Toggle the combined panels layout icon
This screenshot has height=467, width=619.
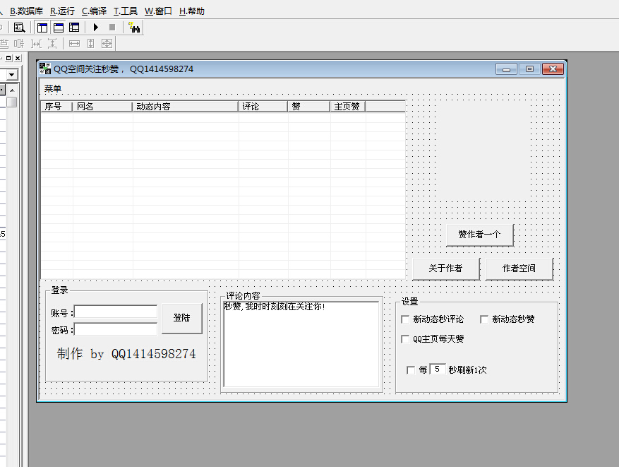coord(74,28)
